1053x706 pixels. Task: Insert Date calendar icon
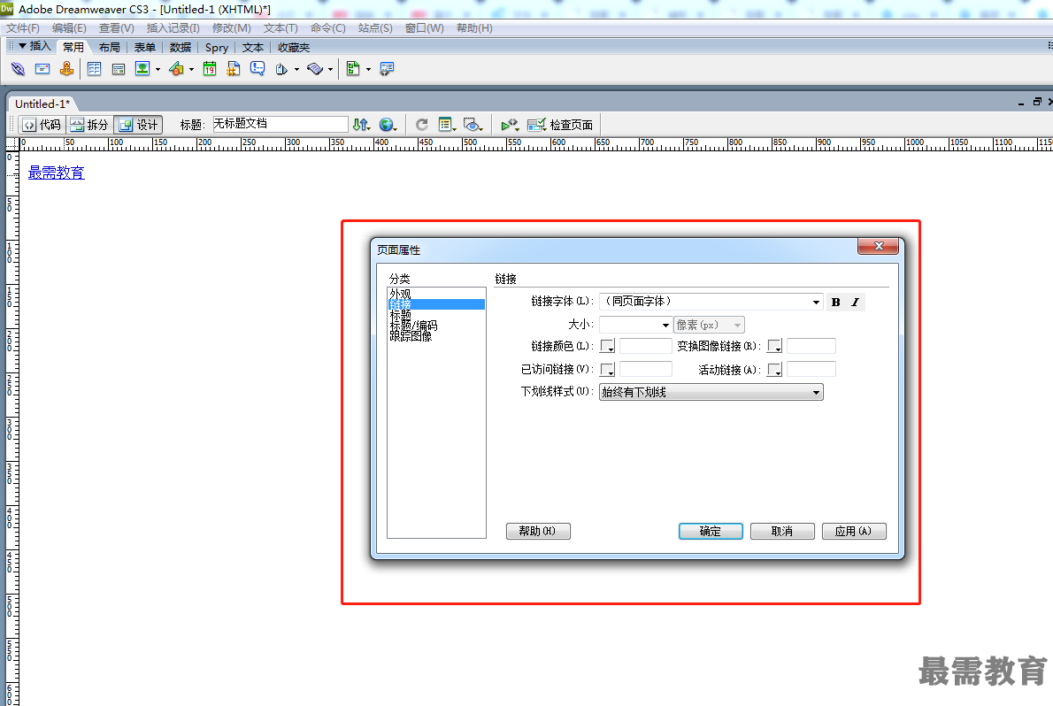tap(210, 68)
